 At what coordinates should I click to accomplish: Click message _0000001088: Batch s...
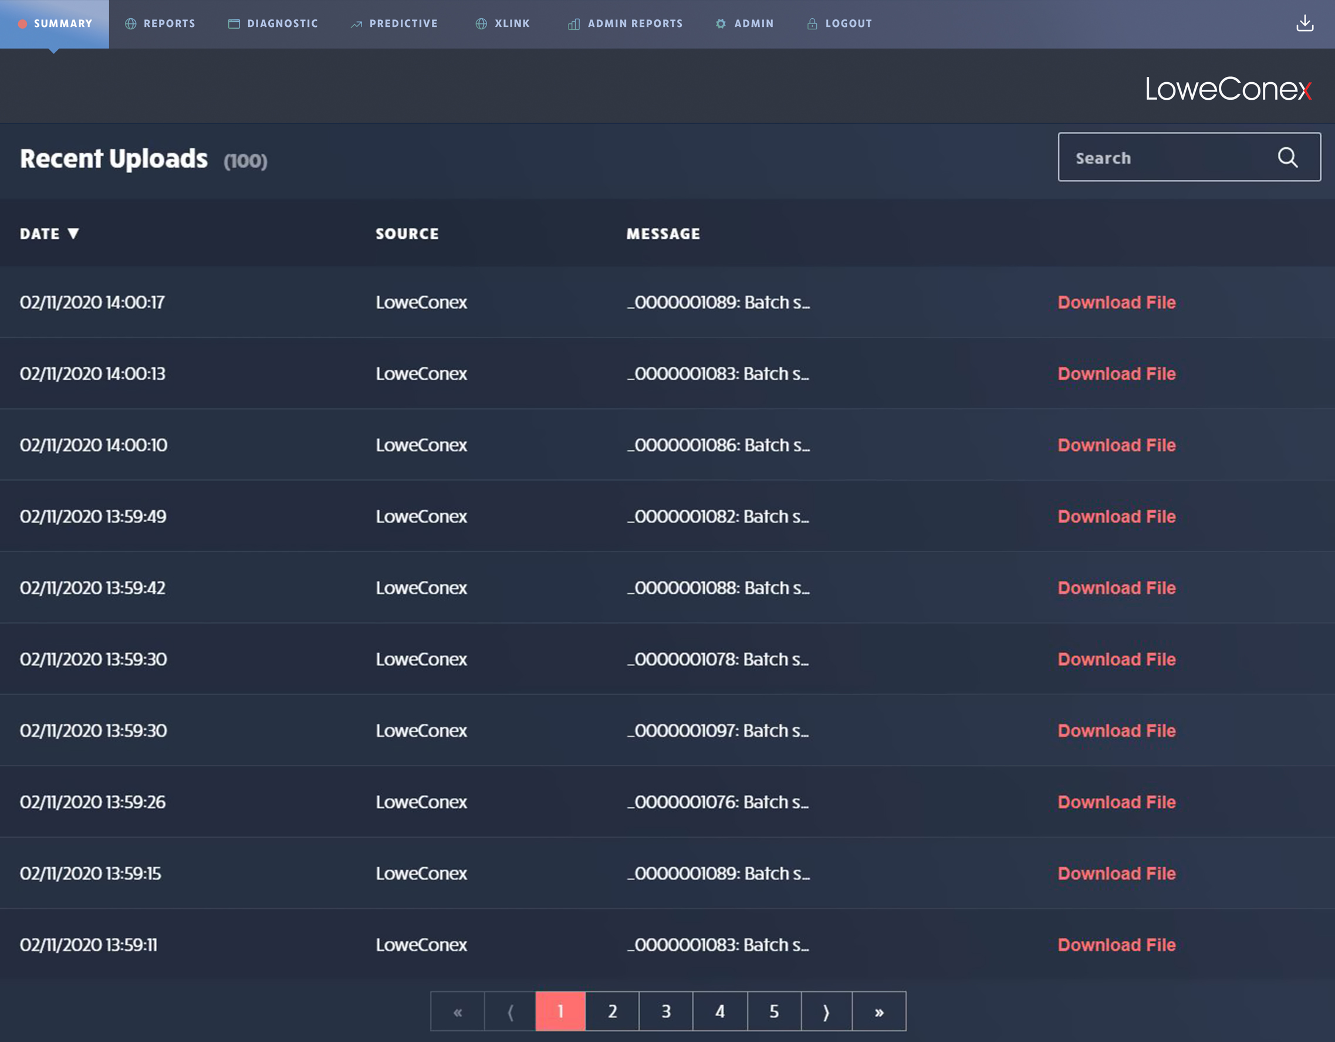[x=718, y=588]
